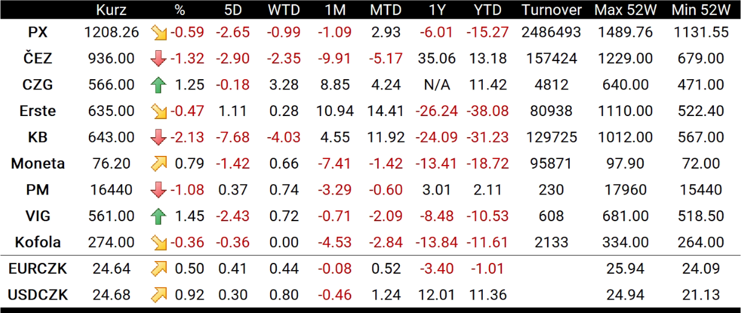Click the red down arrow for PM
741x313 pixels.
(158, 190)
